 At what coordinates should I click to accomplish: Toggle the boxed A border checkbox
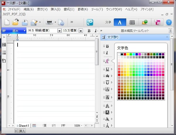pyautogui.click(x=104, y=89)
